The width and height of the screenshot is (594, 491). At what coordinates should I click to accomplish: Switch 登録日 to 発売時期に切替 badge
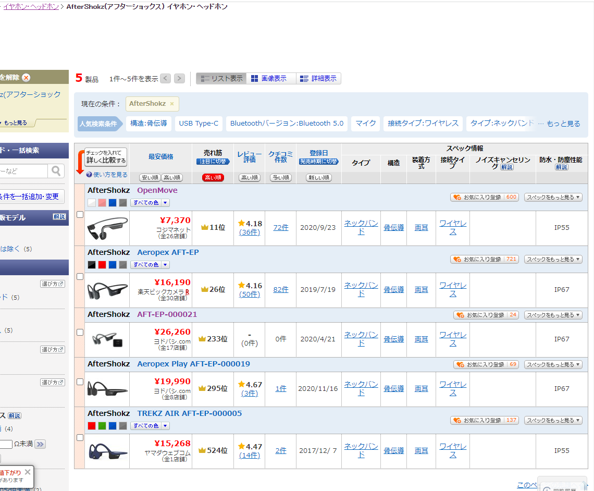point(318,162)
